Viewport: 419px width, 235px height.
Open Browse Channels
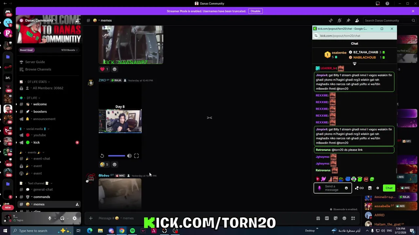38,69
